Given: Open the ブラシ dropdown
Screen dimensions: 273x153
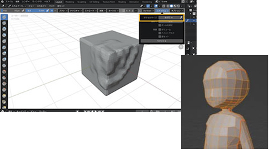Looking at the screenshot, I should pyautogui.click(x=62, y=11).
